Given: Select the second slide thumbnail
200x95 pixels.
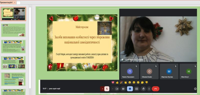Looking at the screenshot, I should pyautogui.click(x=13, y=30).
